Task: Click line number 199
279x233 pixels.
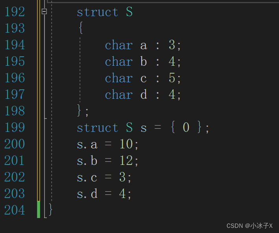Action: [15, 127]
